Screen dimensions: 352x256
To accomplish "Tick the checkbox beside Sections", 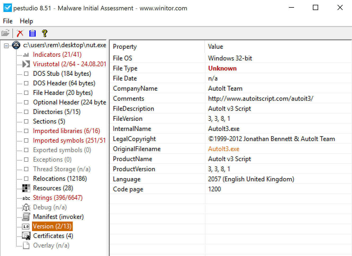I will pos(26,121).
